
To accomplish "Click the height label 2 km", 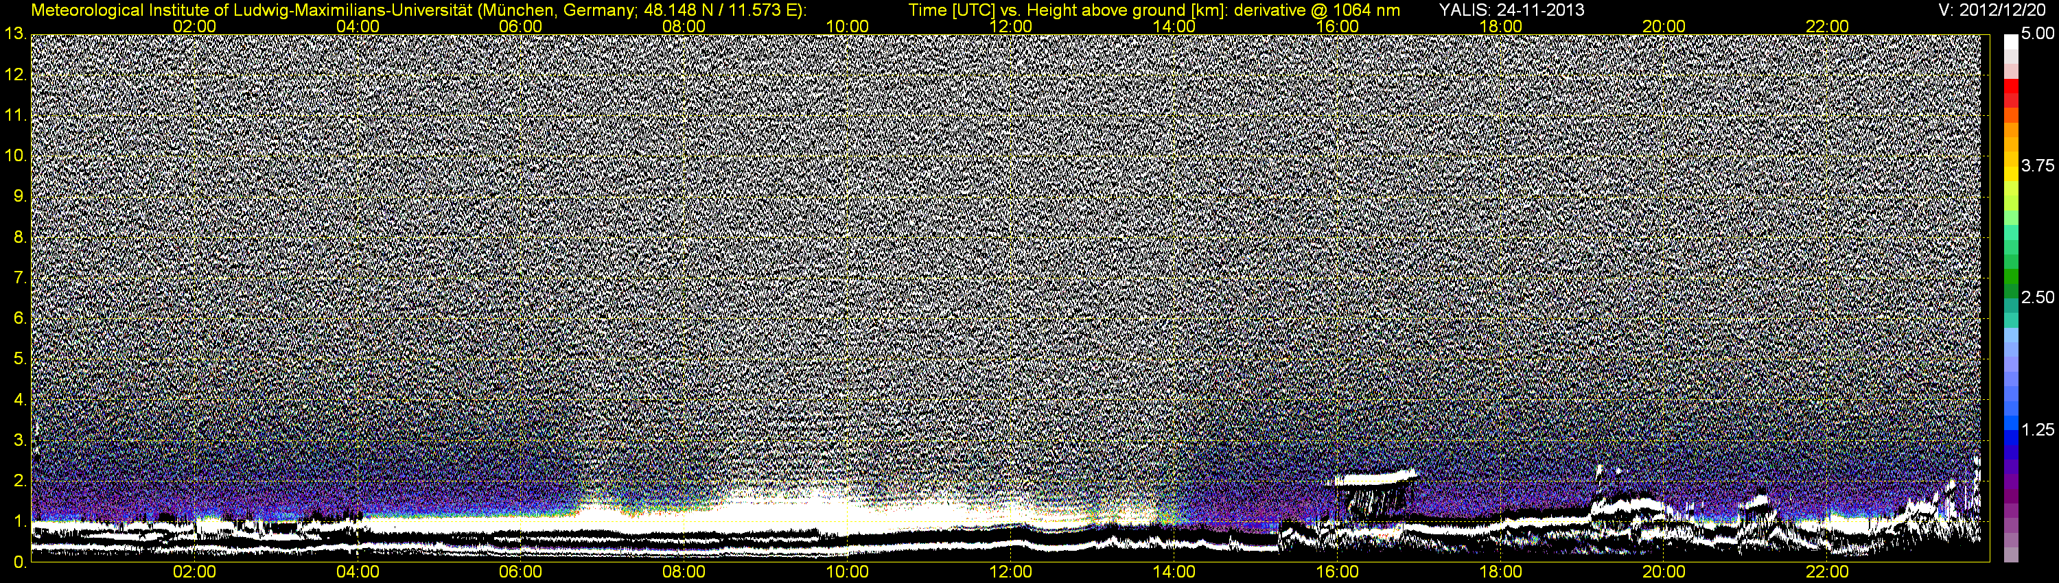I will click(19, 481).
